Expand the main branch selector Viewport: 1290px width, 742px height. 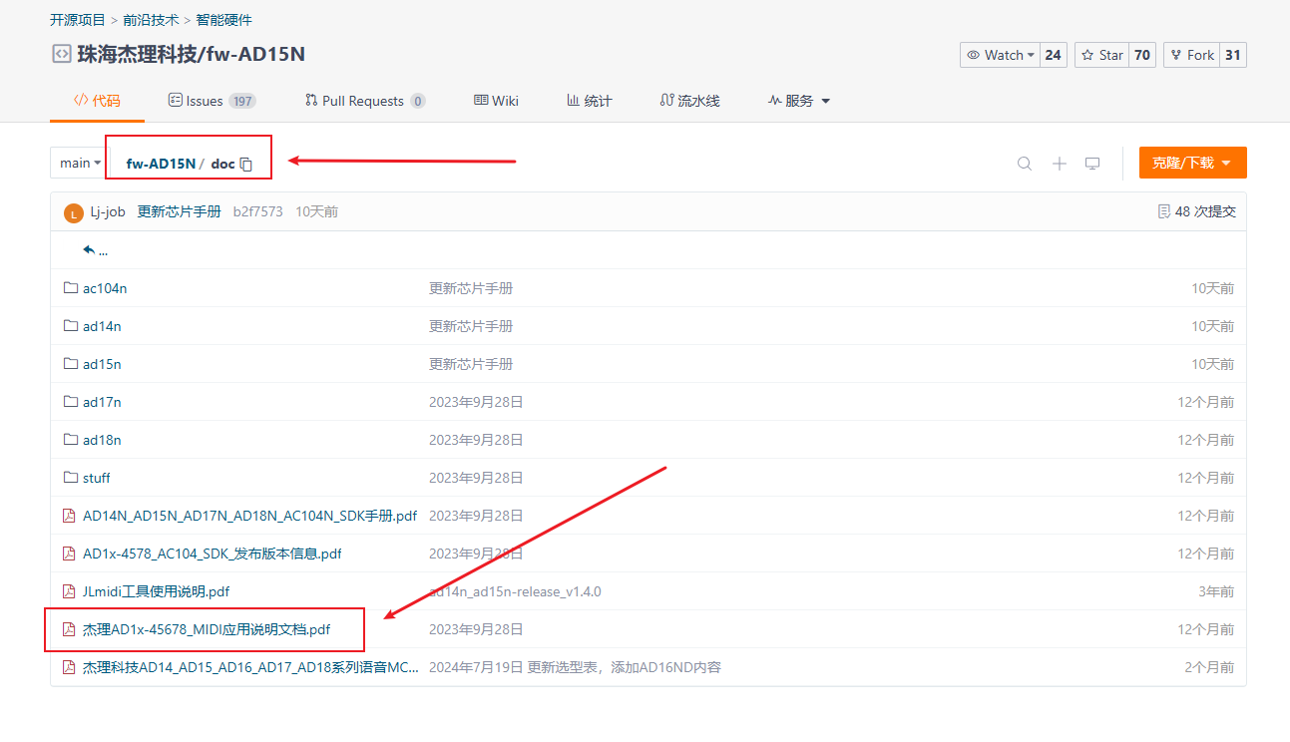pyautogui.click(x=78, y=162)
